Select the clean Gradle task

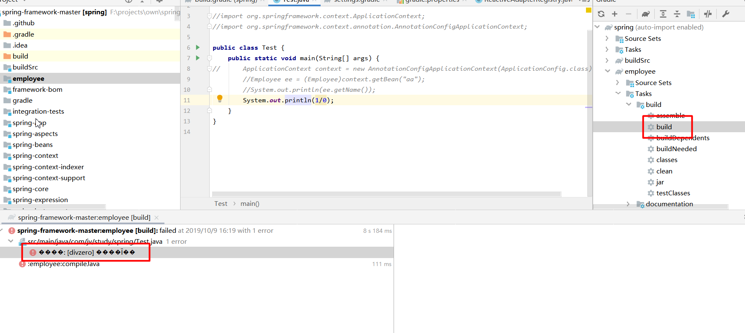[664, 171]
